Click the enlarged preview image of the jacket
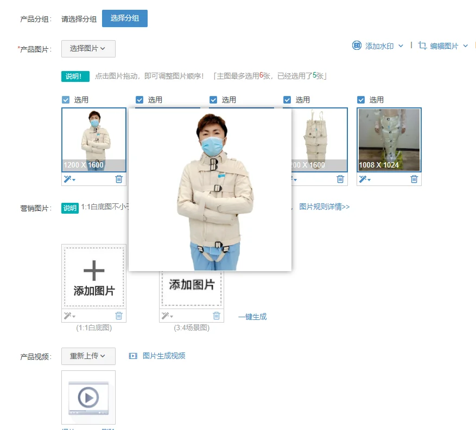Viewport: 476px width, 430px height. tap(210, 190)
